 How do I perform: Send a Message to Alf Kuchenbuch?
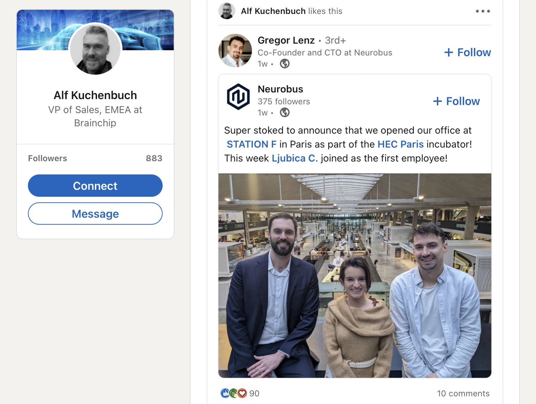[x=95, y=214]
